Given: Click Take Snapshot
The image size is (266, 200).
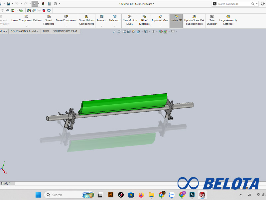Looking at the screenshot, I should pos(212,20).
